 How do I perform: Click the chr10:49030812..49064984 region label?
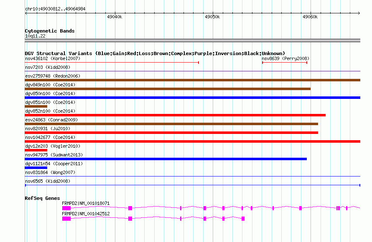pyautogui.click(x=55, y=9)
